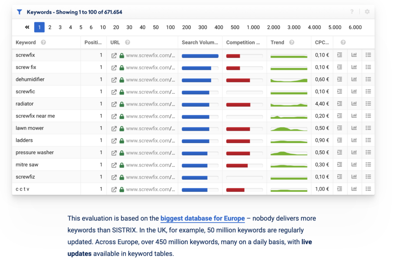Click CPC value 4,40 €
This screenshot has width=401, height=264.
point(322,103)
